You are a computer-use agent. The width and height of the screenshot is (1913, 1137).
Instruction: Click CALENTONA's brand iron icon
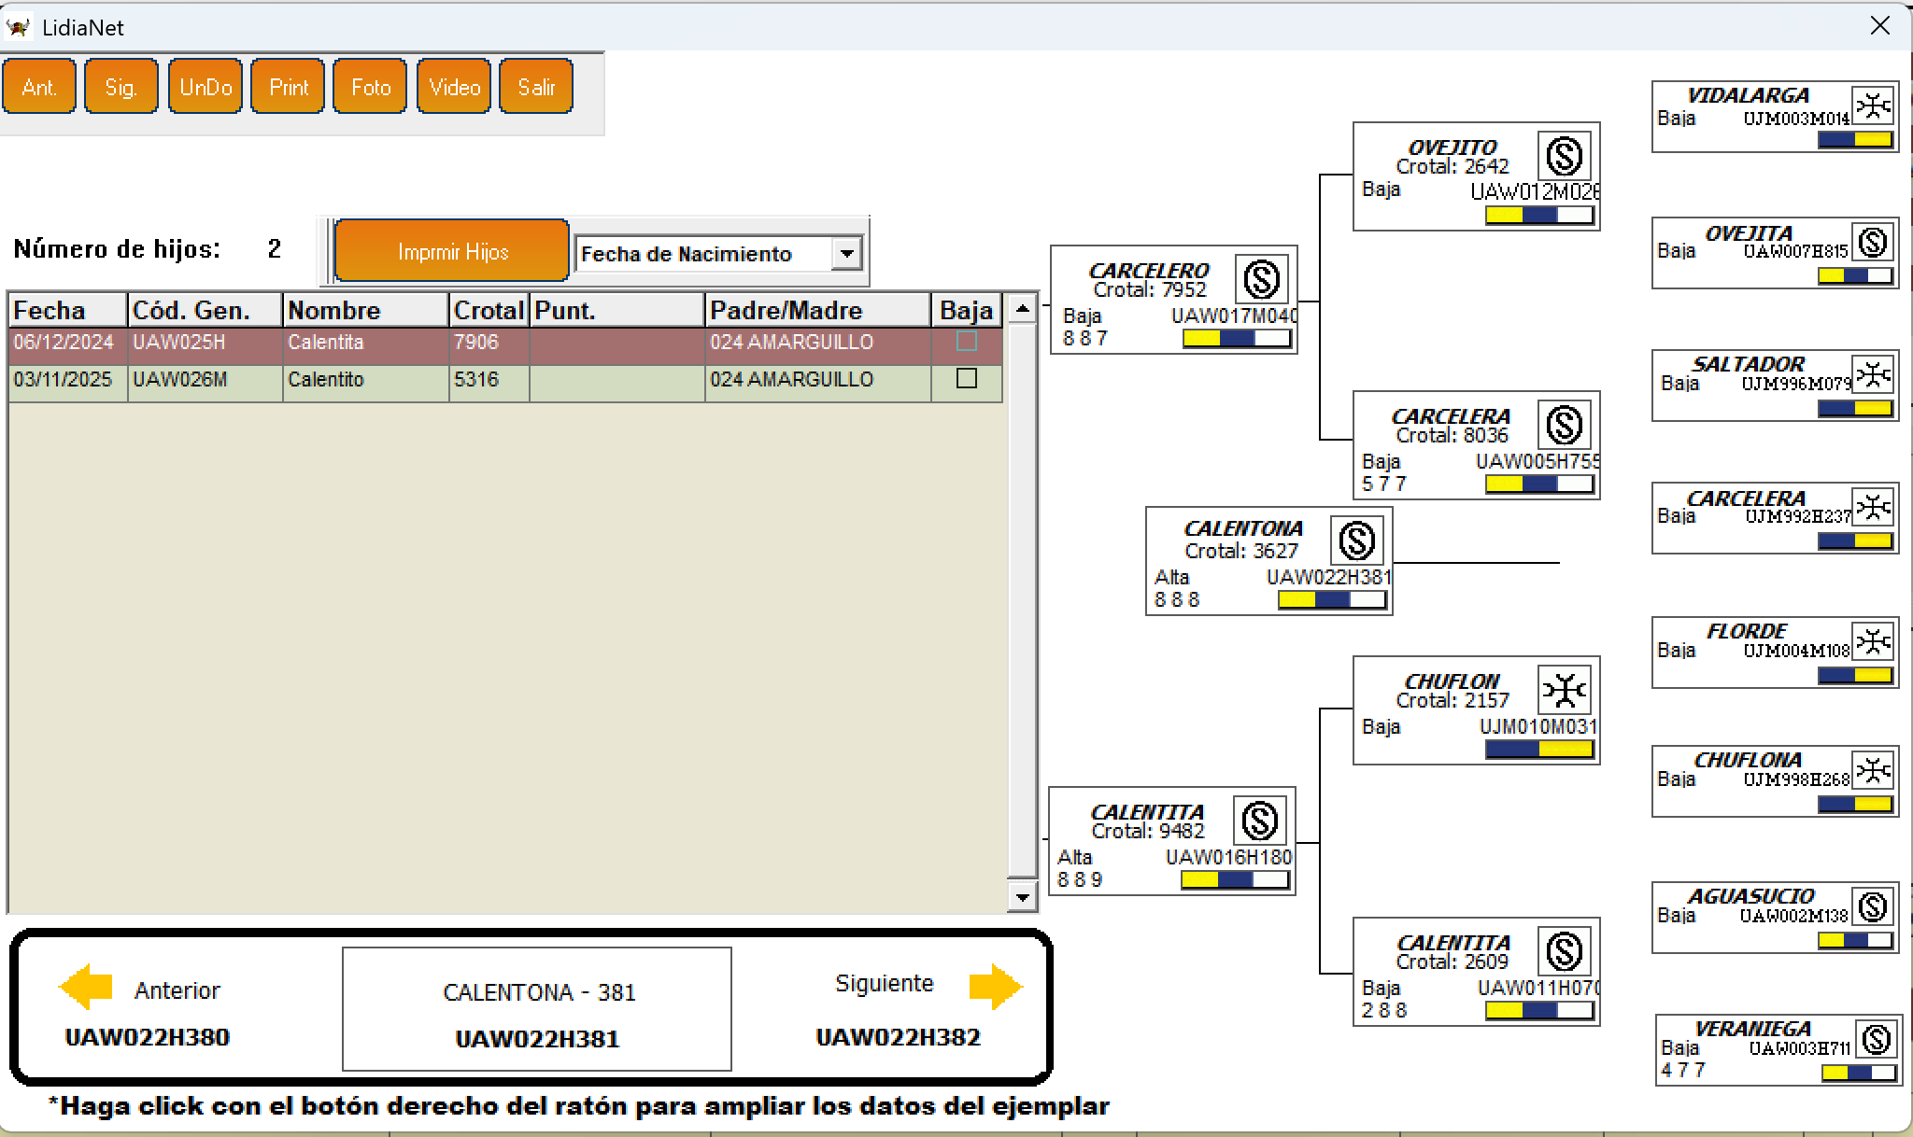tap(1356, 540)
